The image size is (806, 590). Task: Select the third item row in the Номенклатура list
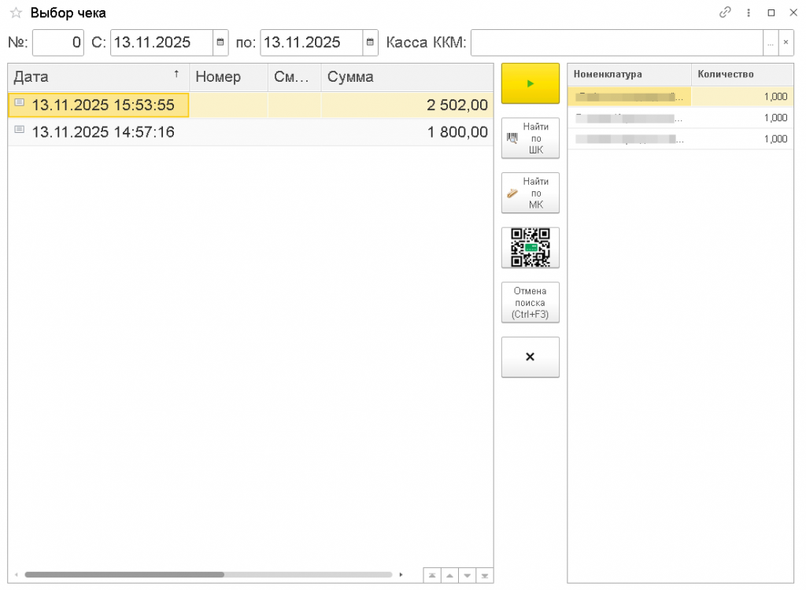click(x=681, y=139)
